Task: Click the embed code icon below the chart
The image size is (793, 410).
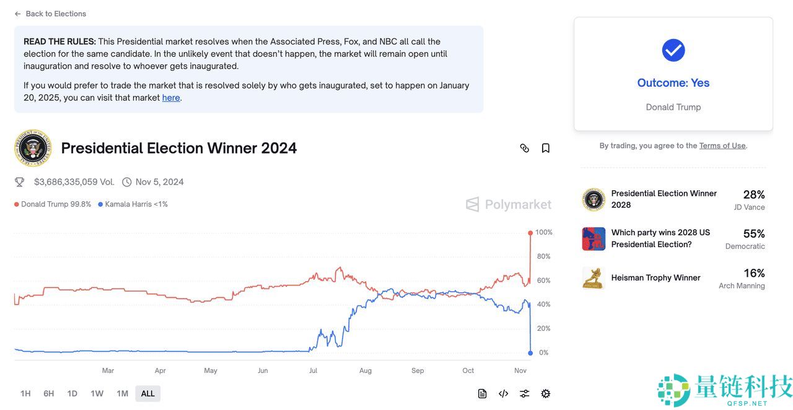Action: click(503, 393)
